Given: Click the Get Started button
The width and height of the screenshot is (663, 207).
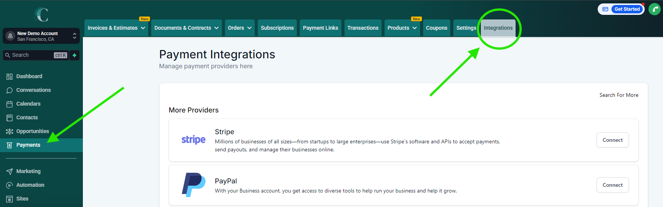Looking at the screenshot, I should (627, 9).
